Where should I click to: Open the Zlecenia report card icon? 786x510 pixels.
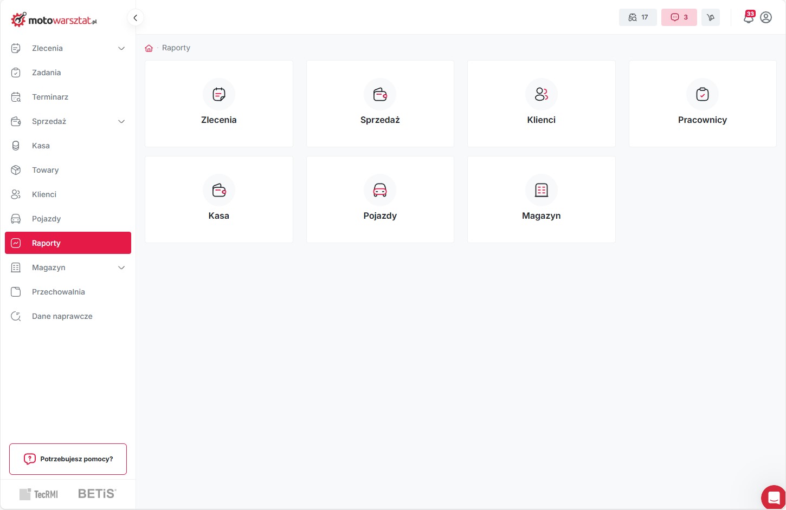pyautogui.click(x=219, y=95)
